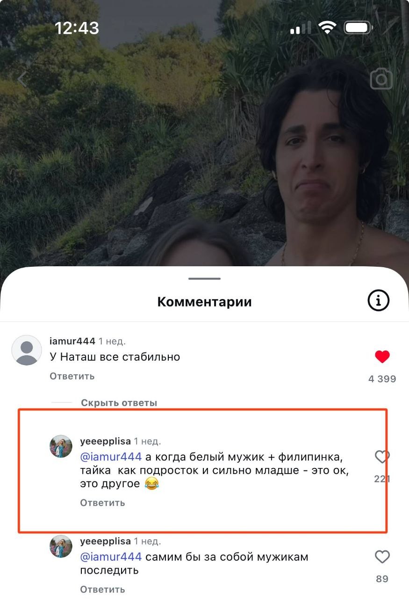Reply to the 'самим бы за собой' comment

102,590
